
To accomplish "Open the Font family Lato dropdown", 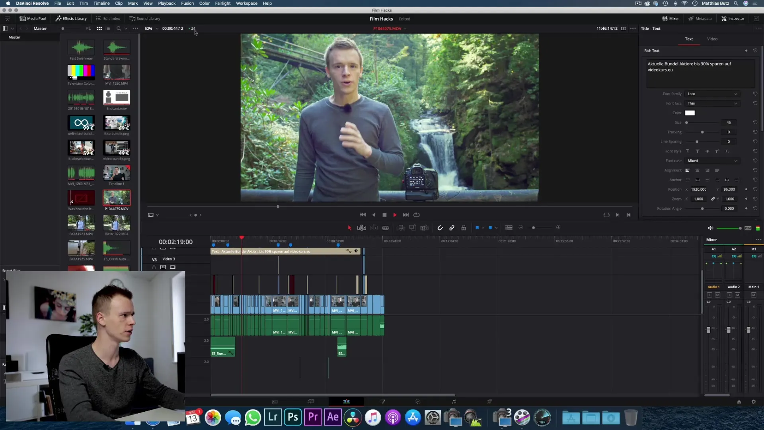I will click(712, 94).
